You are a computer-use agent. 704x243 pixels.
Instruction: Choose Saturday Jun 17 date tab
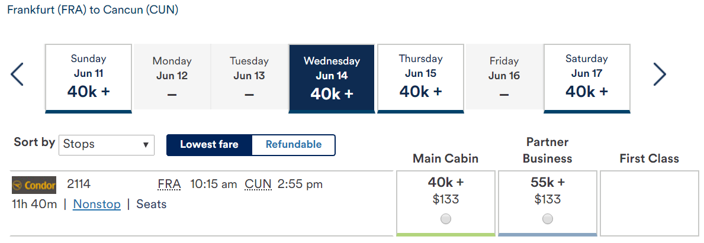(587, 79)
